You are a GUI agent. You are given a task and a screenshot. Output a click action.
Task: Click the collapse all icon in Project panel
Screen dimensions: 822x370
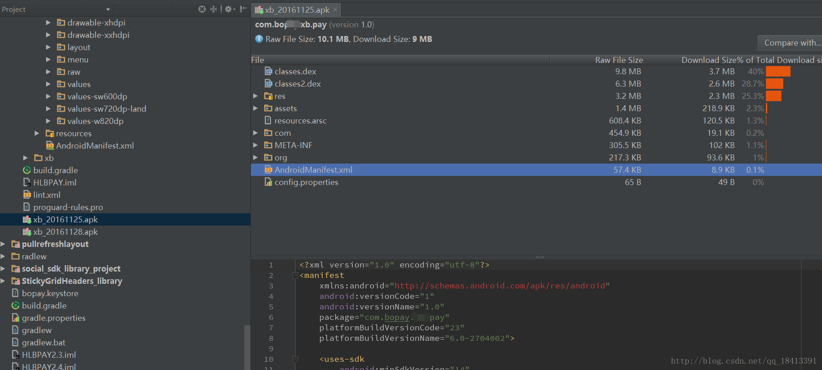(213, 9)
